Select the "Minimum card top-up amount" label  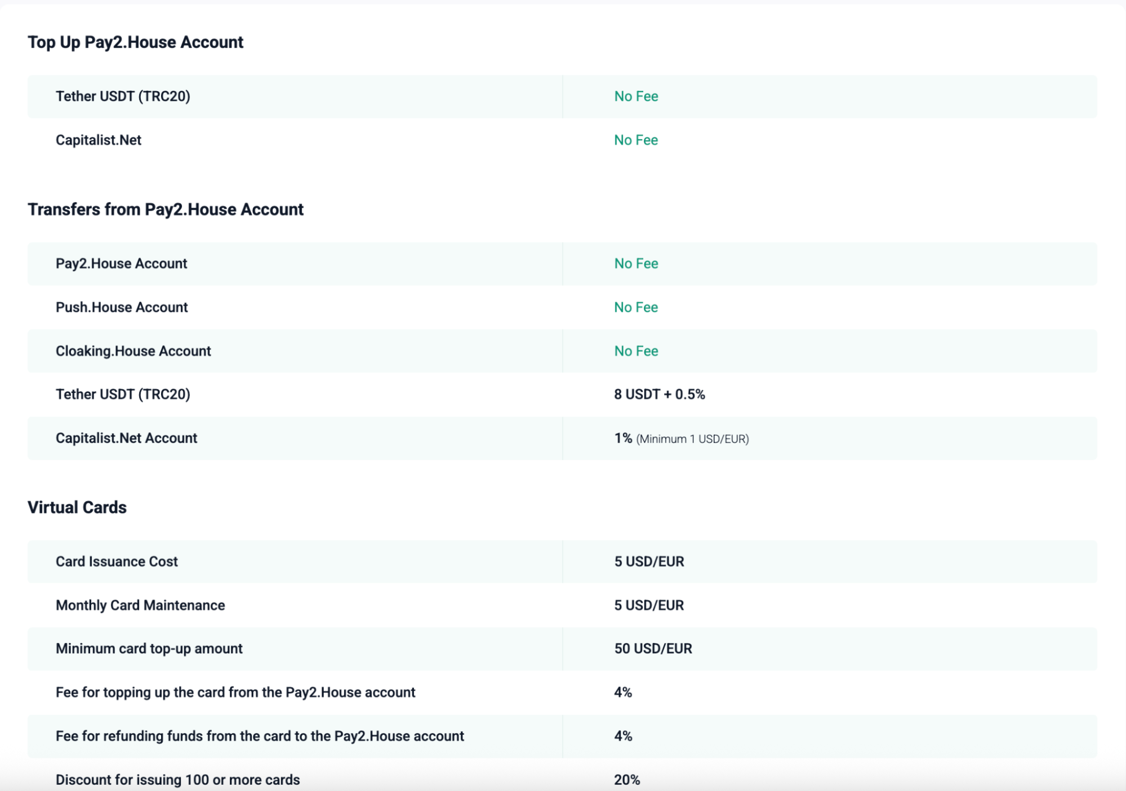coord(149,649)
